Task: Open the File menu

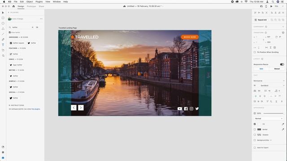Action: (16, 2)
